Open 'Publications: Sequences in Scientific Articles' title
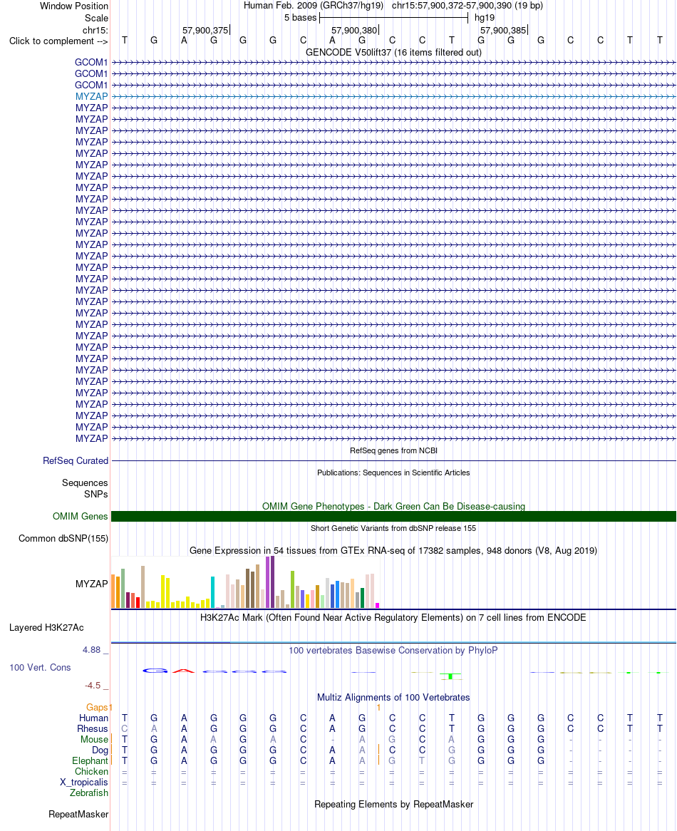This screenshot has width=677, height=831. tap(393, 473)
